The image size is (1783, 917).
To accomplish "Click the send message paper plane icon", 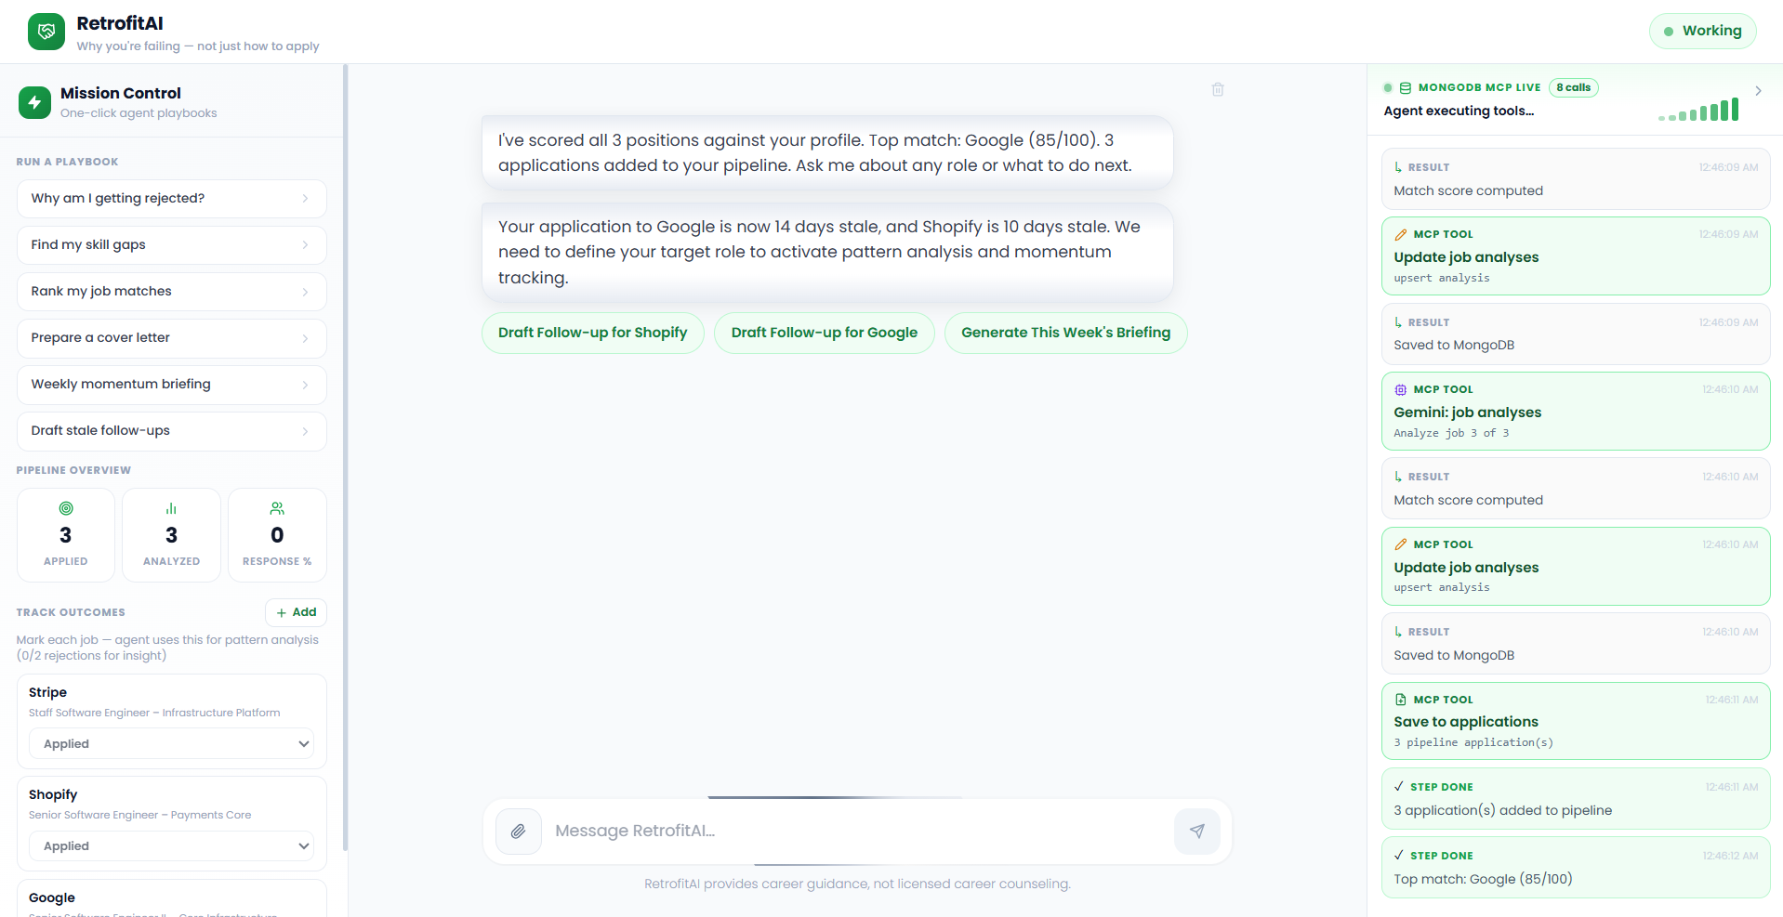I will coord(1197,832).
